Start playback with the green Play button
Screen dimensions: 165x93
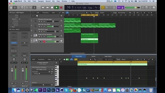[56, 7]
